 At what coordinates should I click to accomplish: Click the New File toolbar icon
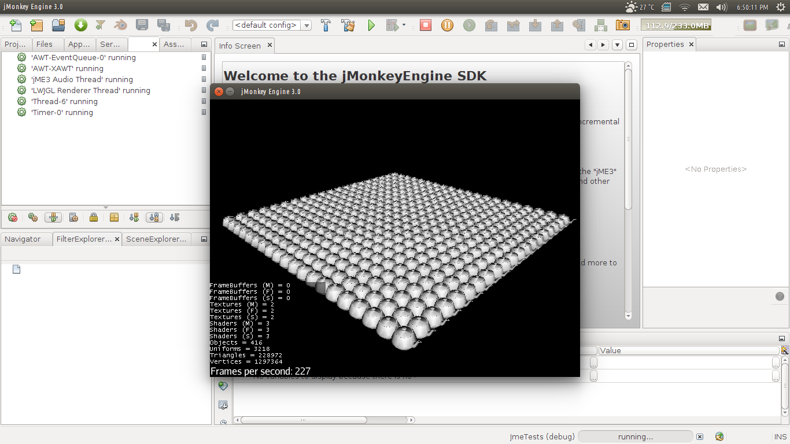click(x=16, y=25)
